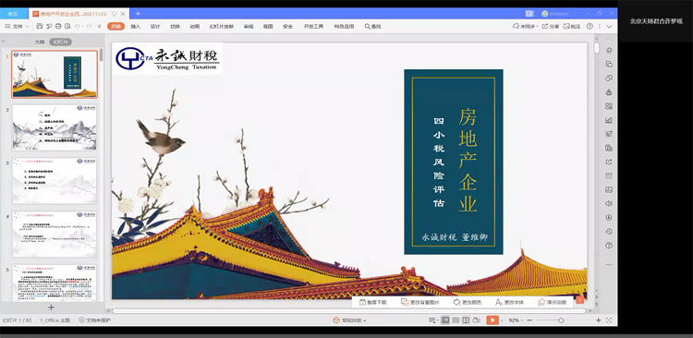The width and height of the screenshot is (693, 338).
Task: Toggle to 大纲 outline pane view
Action: point(40,42)
